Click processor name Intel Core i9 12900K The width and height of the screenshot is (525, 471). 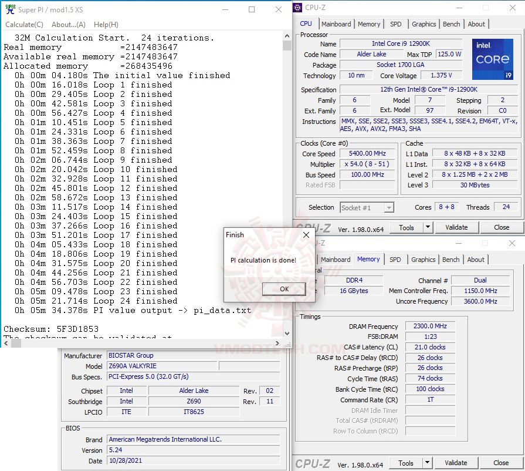401,43
